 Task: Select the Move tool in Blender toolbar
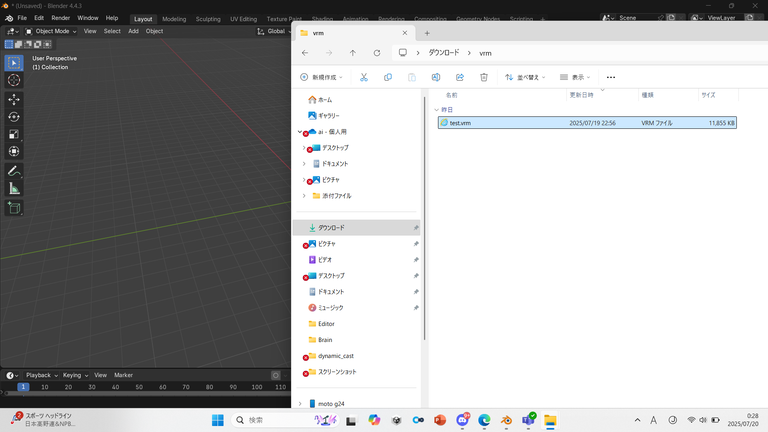tap(14, 100)
